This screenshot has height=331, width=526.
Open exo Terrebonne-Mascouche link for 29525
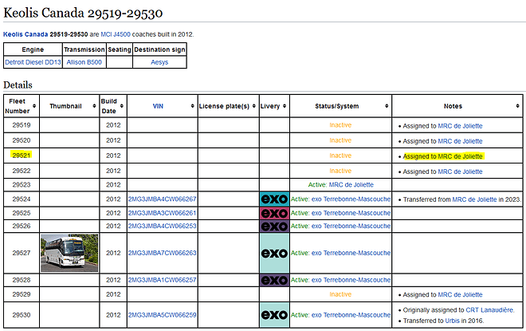[x=351, y=213]
